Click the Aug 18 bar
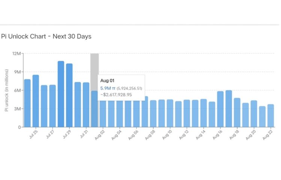This screenshot has height=180, width=281. 237,113
